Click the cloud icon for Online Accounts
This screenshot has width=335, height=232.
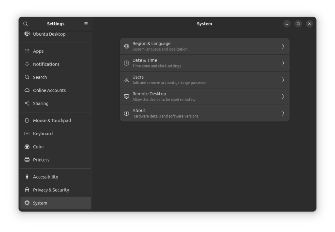click(27, 90)
